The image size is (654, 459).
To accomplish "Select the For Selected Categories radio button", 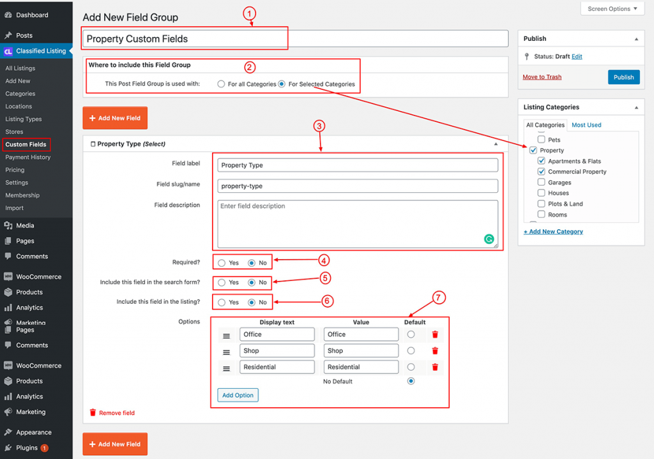I will coord(282,84).
